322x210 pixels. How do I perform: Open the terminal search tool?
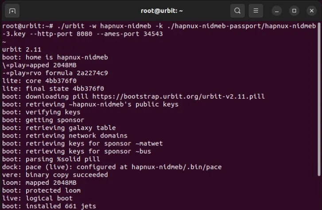[x=237, y=11]
